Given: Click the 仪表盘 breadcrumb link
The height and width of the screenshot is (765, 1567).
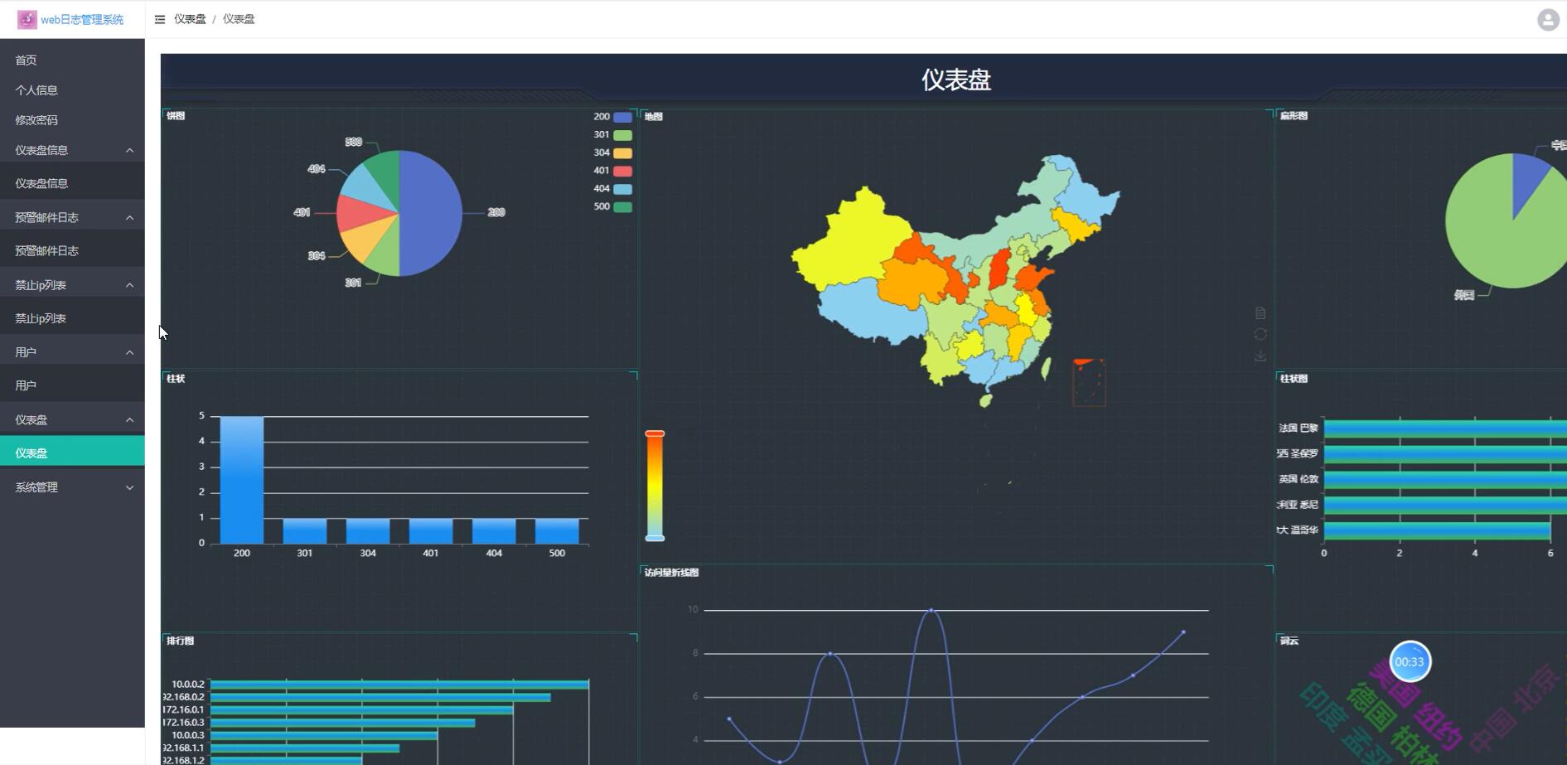Looking at the screenshot, I should pos(190,19).
